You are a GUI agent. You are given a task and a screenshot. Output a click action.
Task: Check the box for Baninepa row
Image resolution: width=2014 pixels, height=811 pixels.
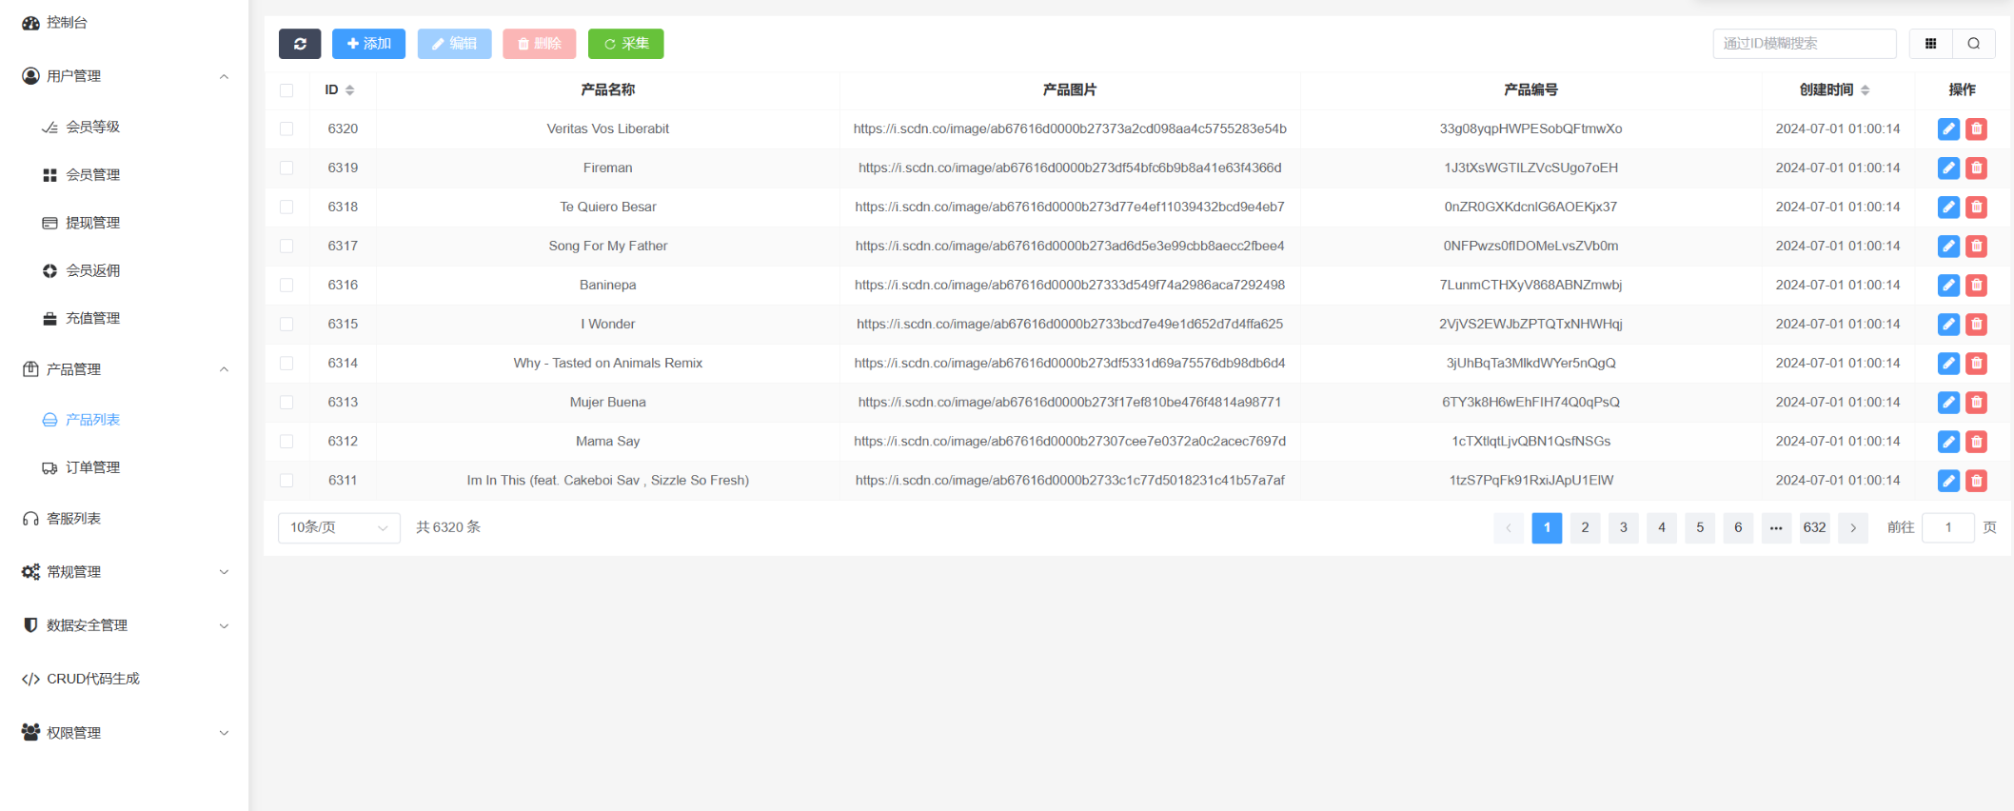pyautogui.click(x=286, y=286)
